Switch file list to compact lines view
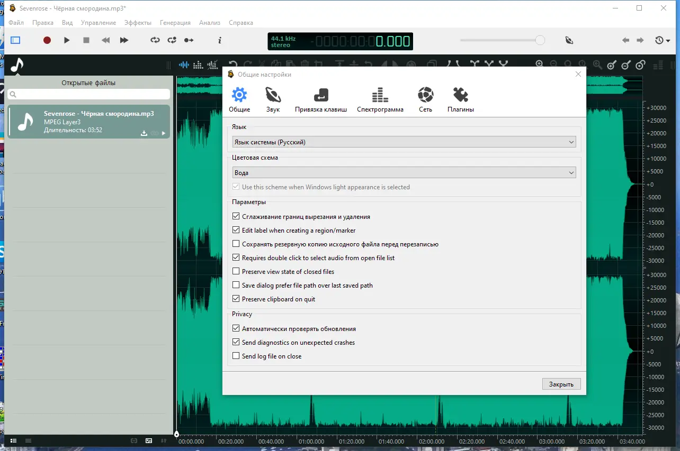This screenshot has height=451, width=680. point(29,440)
